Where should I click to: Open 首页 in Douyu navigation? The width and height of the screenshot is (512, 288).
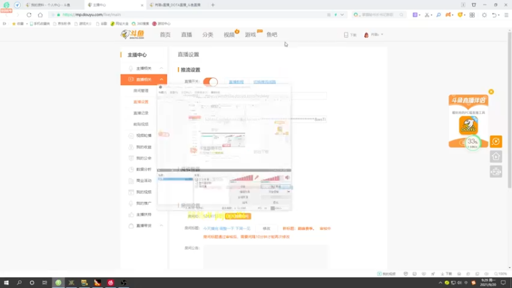click(165, 35)
